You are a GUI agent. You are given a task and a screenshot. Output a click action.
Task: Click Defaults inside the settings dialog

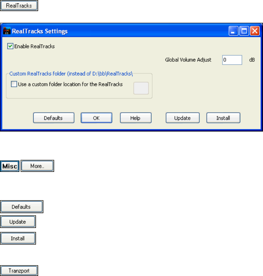click(x=54, y=118)
